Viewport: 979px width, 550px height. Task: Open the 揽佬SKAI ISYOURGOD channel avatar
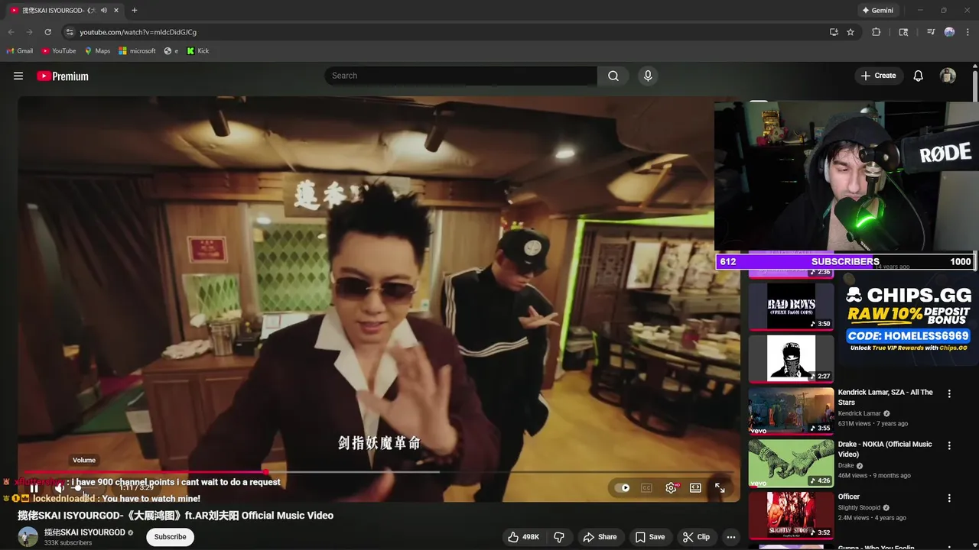coord(28,536)
